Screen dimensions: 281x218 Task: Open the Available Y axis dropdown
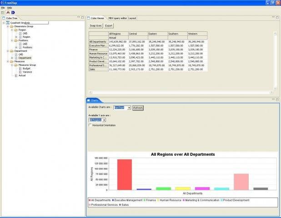tap(104, 120)
